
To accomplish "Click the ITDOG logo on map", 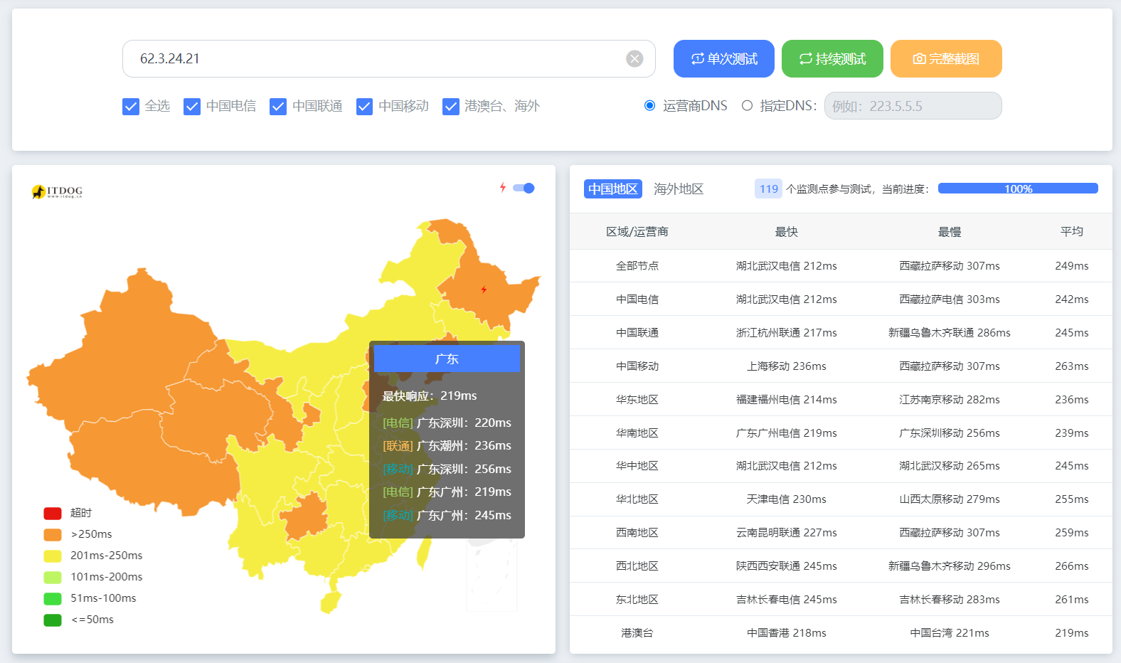I will (58, 191).
